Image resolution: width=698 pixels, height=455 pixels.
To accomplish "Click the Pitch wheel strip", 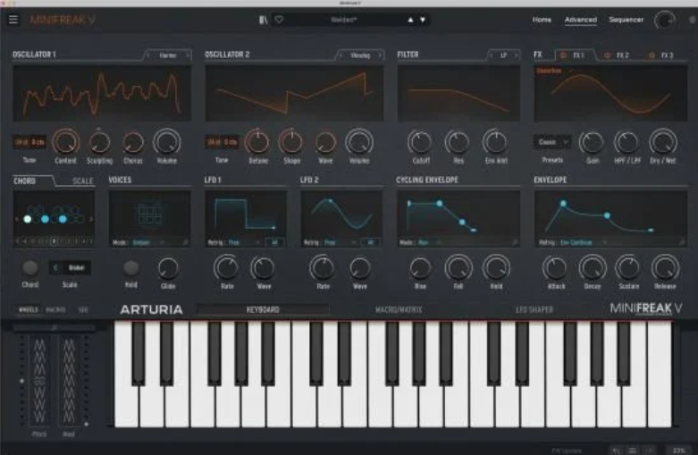I will coord(39,381).
